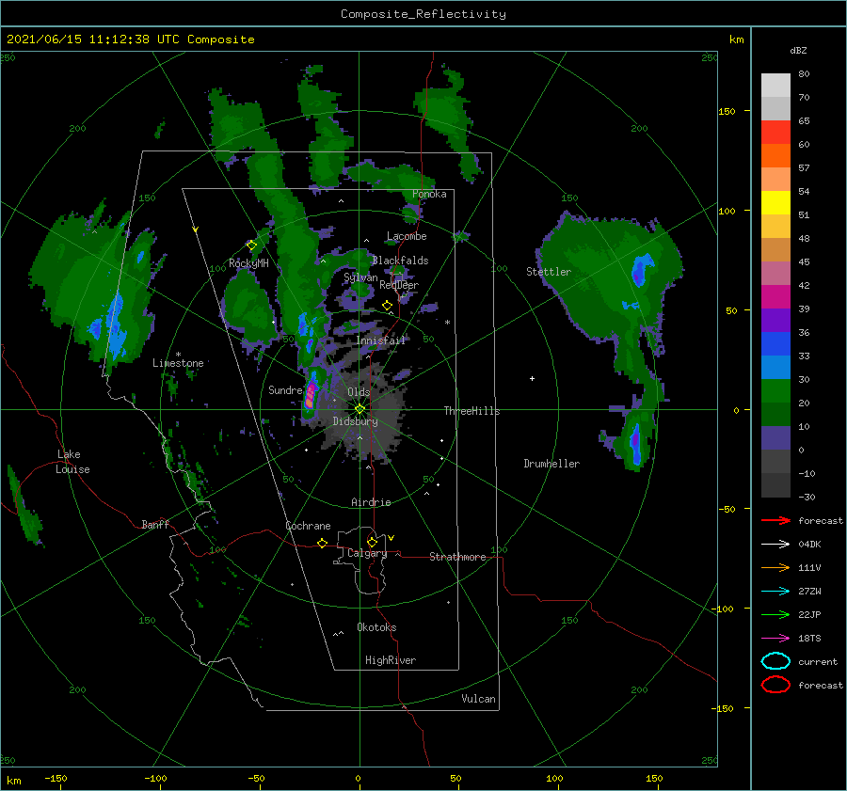Pick the purple 36-39 dBZ swatch
Viewport: 847px width, 791px height.
[x=775, y=321]
